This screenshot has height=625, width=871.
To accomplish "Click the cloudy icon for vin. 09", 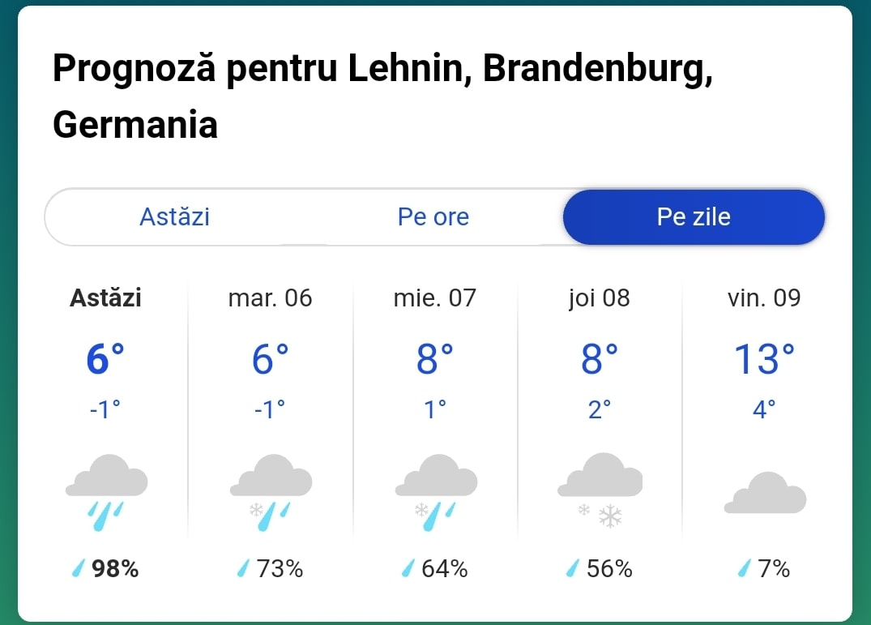I will [765, 492].
